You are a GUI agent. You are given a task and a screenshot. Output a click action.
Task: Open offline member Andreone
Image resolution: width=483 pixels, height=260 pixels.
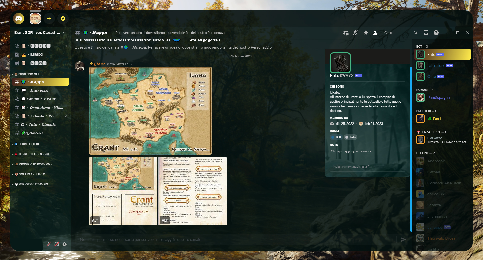coord(442,161)
